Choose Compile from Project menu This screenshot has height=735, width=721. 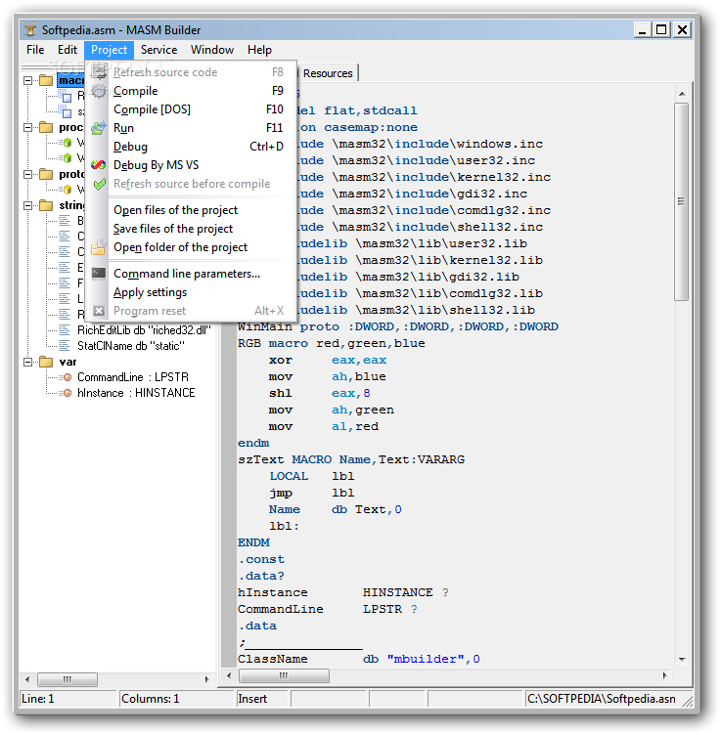click(192, 91)
